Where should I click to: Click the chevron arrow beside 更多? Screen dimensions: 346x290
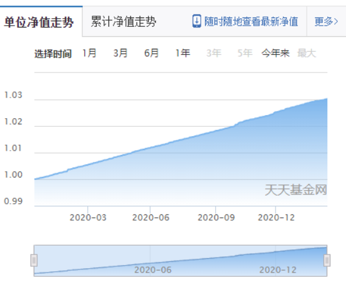[x=336, y=22]
